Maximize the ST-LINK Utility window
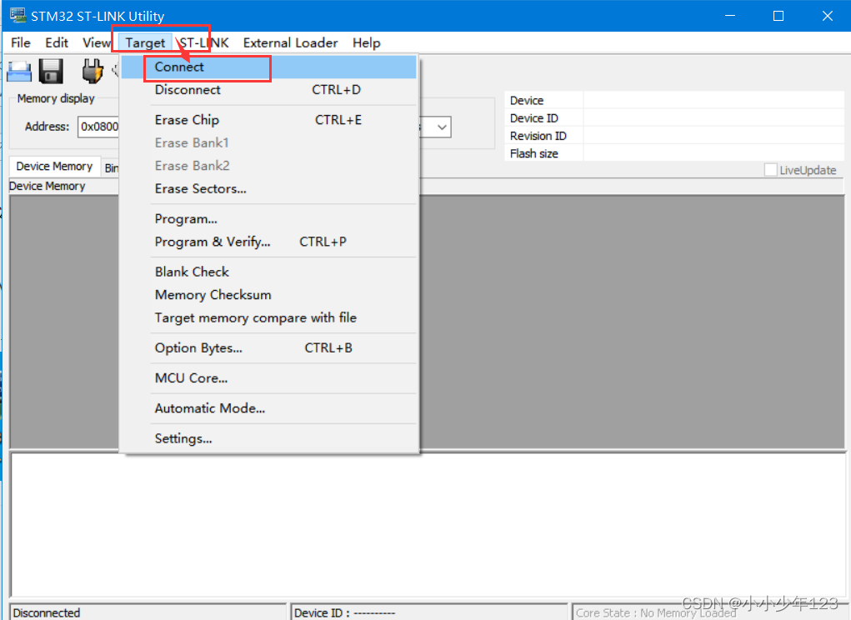 click(778, 16)
